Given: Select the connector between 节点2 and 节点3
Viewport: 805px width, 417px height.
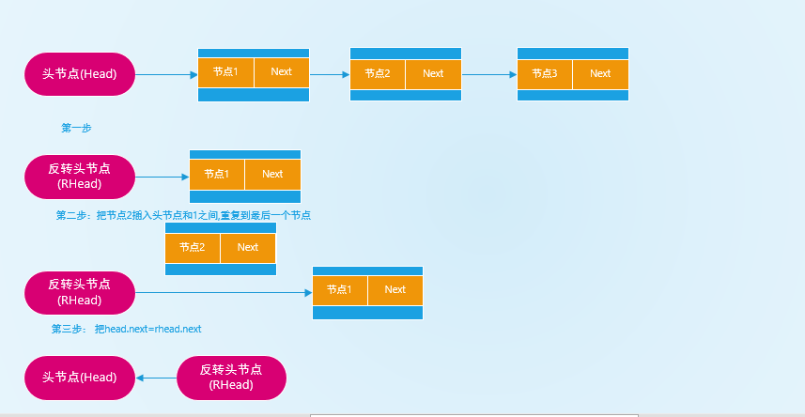Looking at the screenshot, I should tap(489, 74).
